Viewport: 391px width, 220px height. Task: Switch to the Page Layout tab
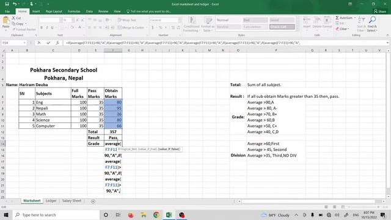pos(54,12)
